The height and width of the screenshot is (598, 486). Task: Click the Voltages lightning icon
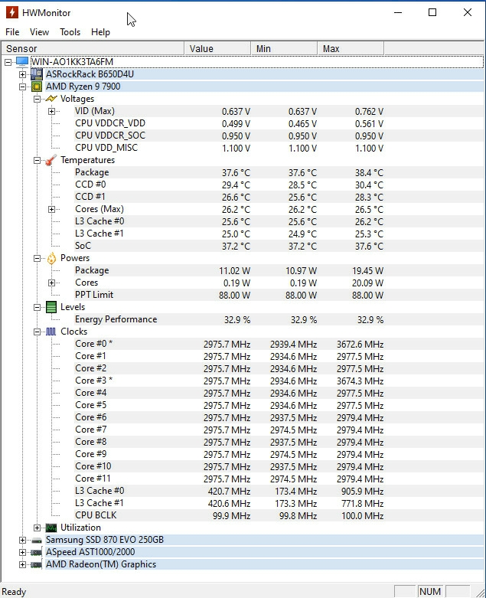pyautogui.click(x=51, y=99)
